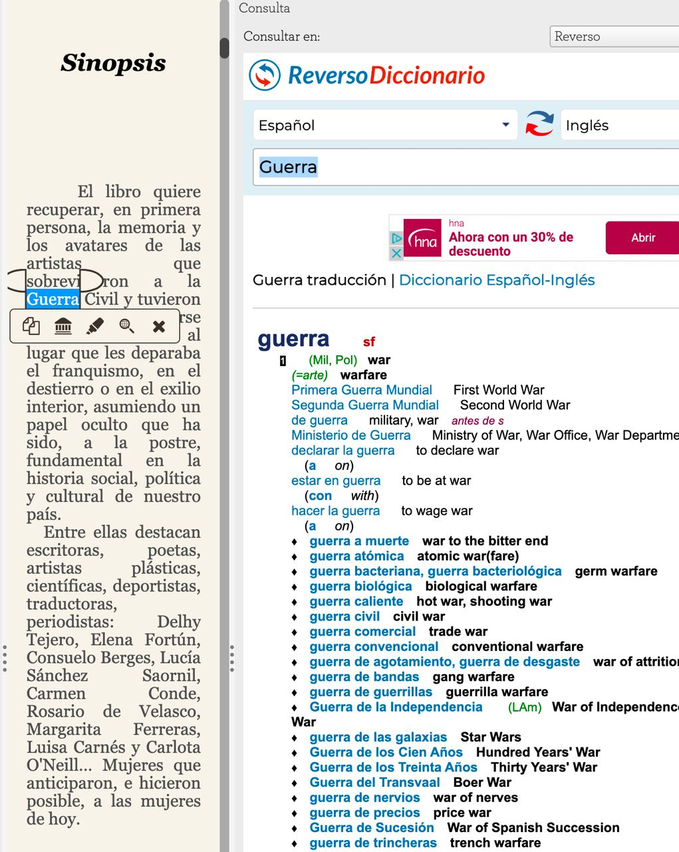Click the Abrir ad button
679x852 pixels.
pyautogui.click(x=642, y=238)
